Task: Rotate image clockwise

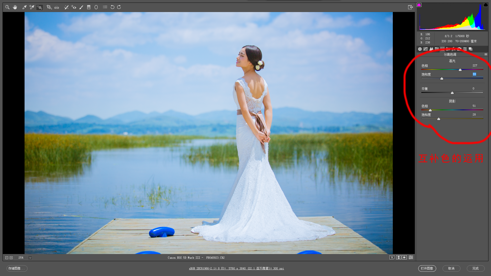Action: (119, 7)
